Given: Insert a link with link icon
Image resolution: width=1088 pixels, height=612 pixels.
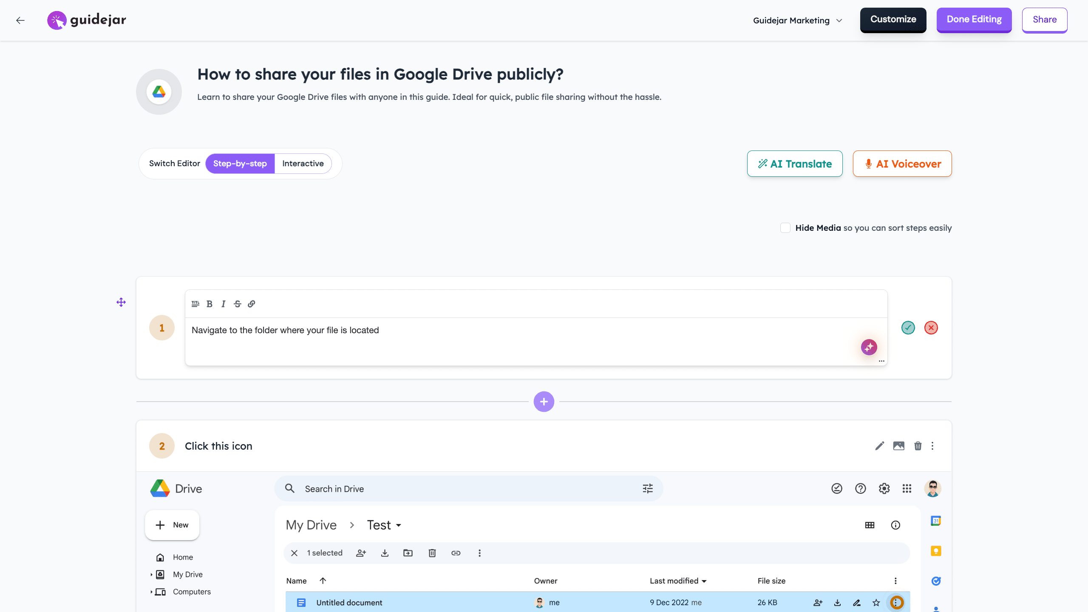Looking at the screenshot, I should [x=252, y=304].
